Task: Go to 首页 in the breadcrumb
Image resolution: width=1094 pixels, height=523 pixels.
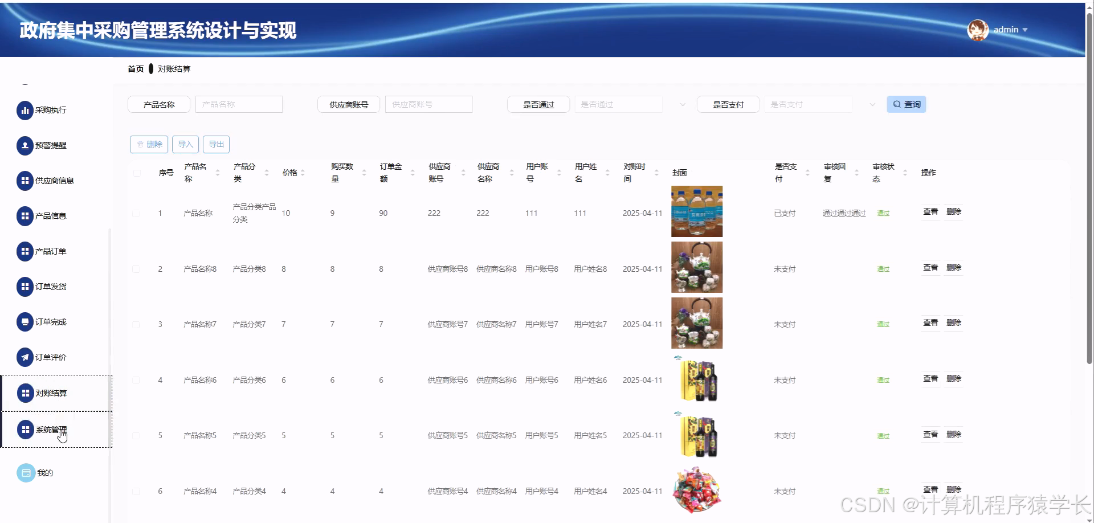Action: pyautogui.click(x=136, y=68)
